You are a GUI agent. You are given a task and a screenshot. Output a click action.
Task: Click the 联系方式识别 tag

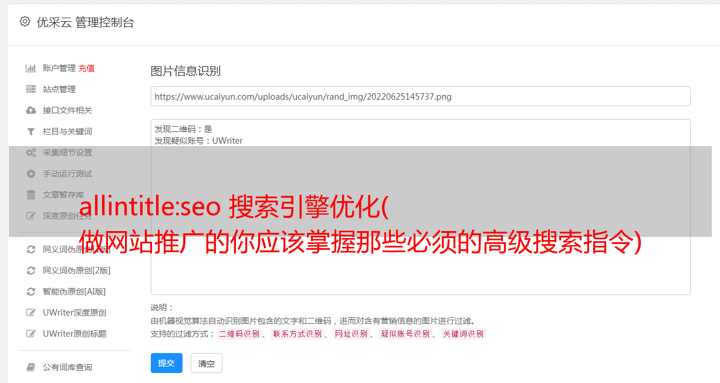pyautogui.click(x=297, y=334)
